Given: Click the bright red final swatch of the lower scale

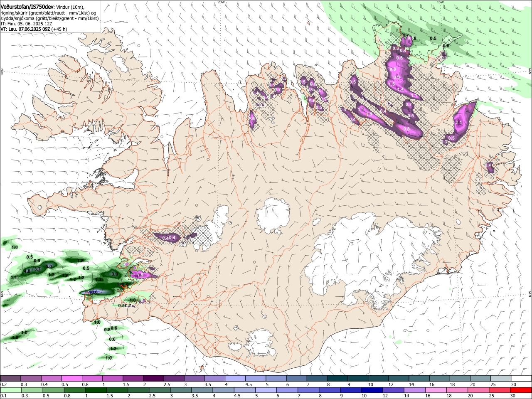Looking at the screenshot, I should [521, 390].
